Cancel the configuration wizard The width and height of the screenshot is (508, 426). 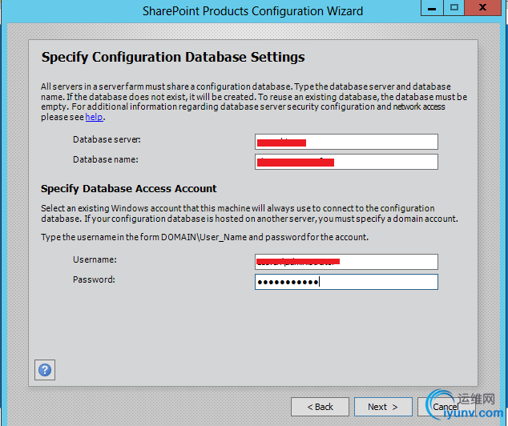[x=446, y=407]
